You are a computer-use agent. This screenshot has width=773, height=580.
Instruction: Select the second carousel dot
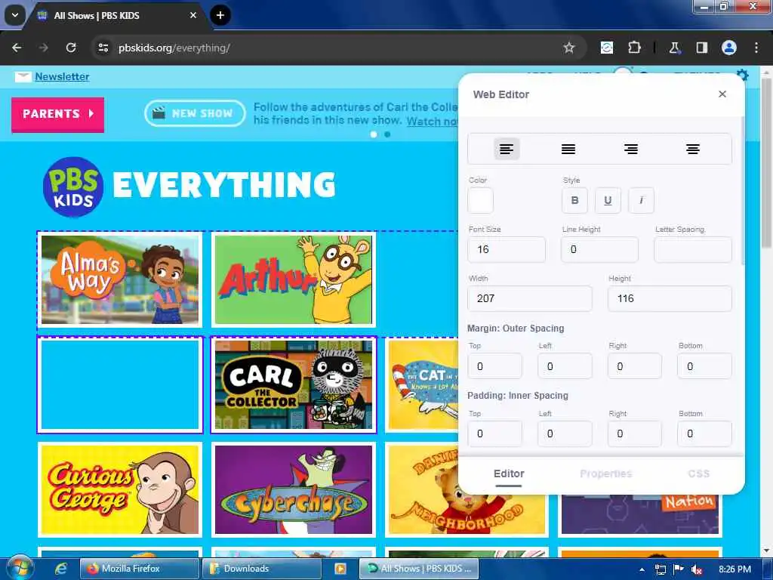387,134
